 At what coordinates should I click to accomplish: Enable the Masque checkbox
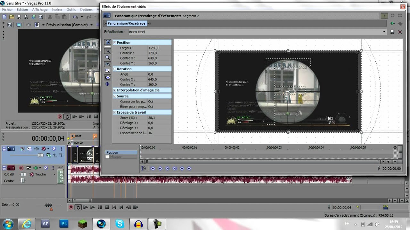108,157
